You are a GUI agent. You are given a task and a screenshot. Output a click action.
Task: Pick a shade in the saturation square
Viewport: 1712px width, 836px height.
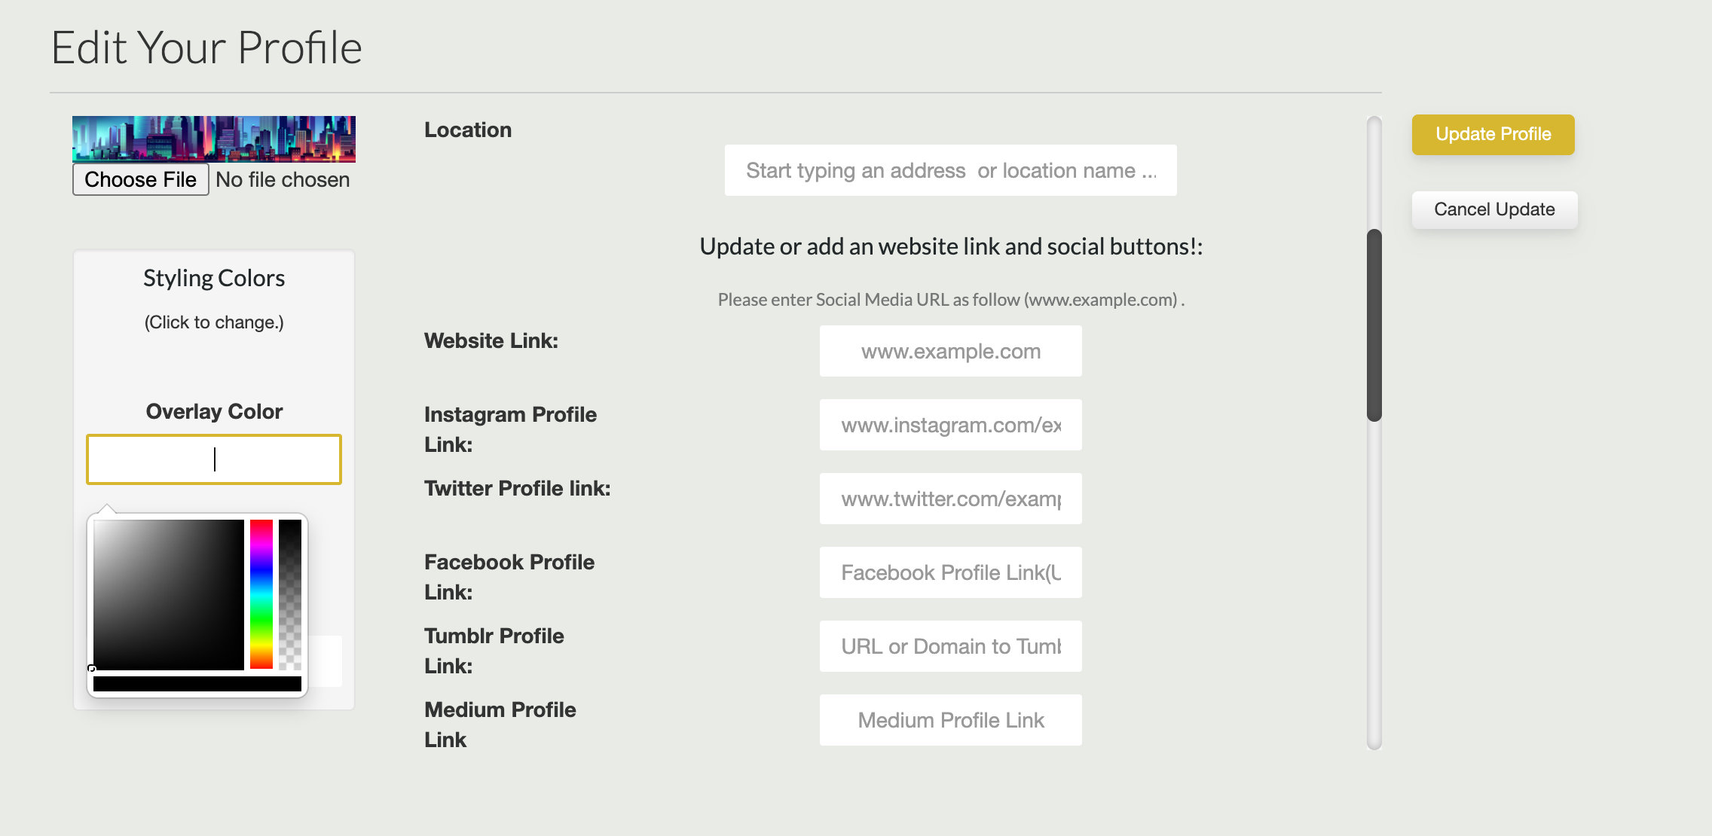tap(169, 594)
